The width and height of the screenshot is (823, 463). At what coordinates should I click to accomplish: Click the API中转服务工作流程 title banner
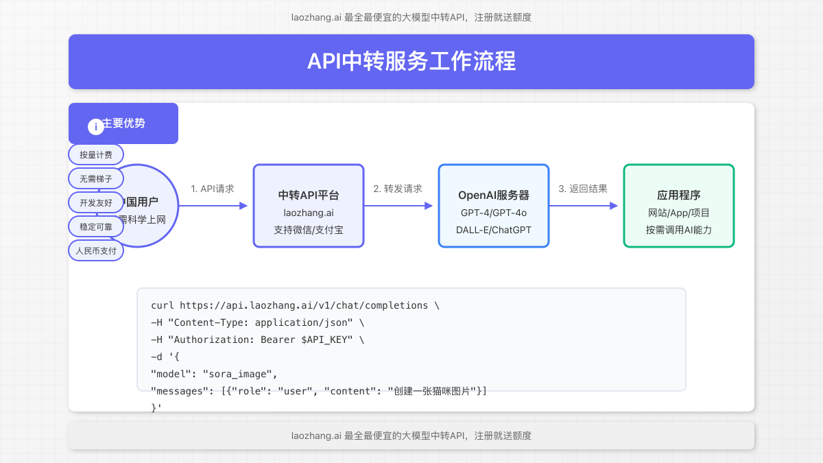pos(411,62)
